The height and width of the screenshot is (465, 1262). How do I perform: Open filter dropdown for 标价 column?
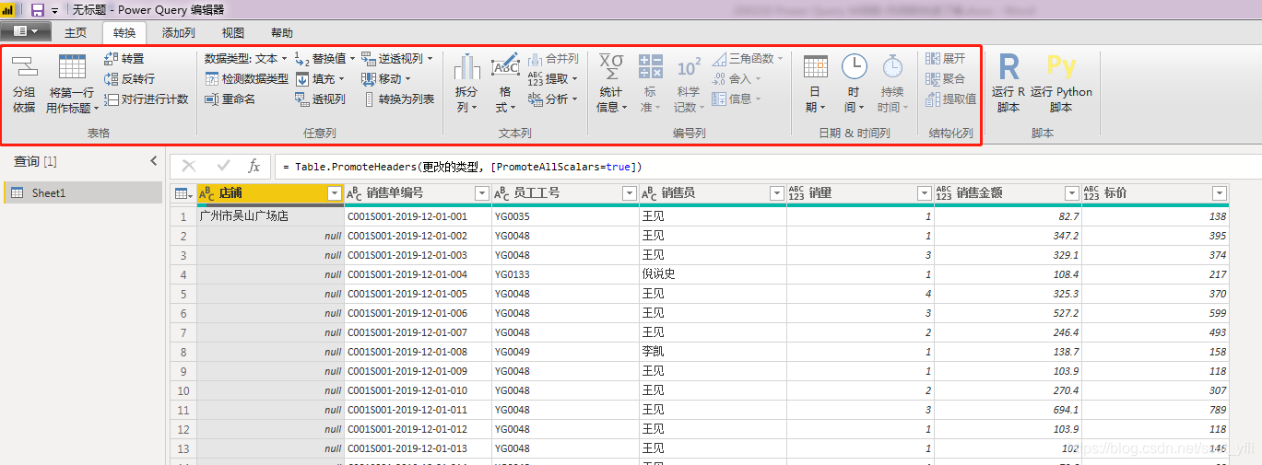click(1220, 193)
